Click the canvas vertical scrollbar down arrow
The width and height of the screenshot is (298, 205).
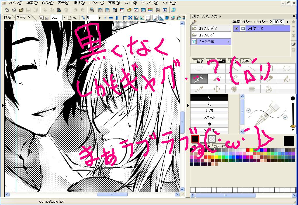[182, 189]
